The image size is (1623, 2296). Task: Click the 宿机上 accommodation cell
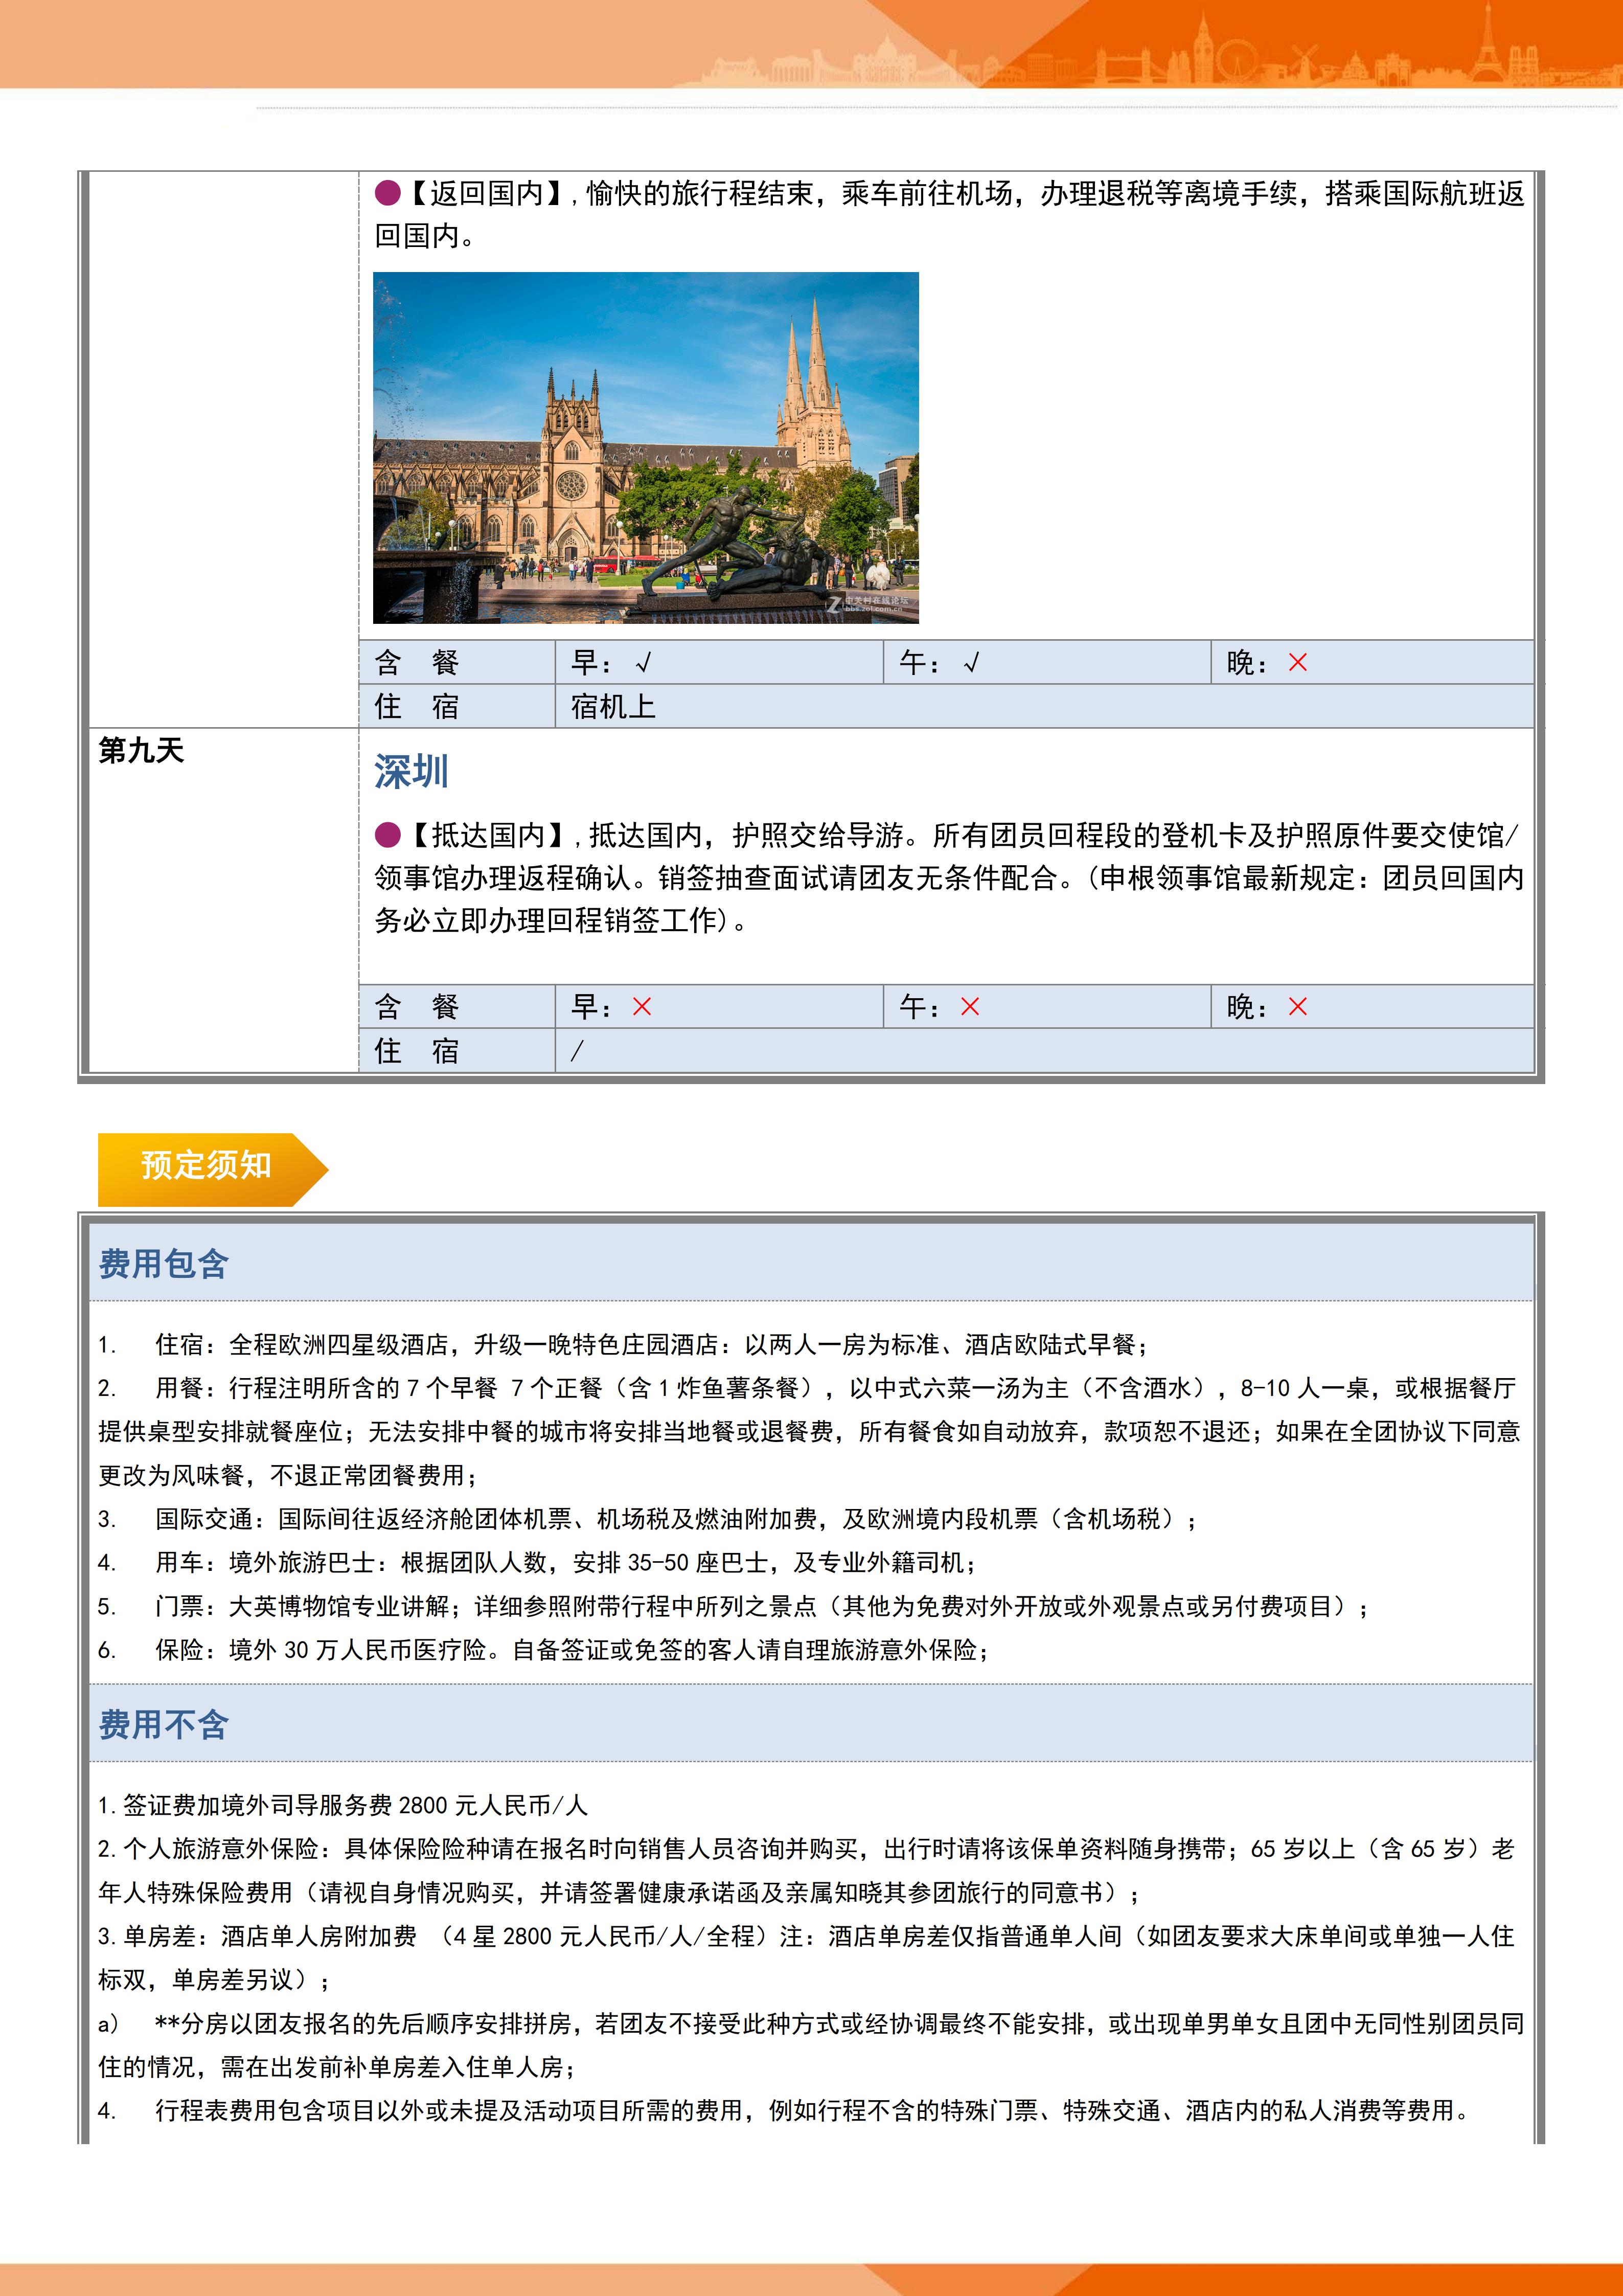point(612,707)
